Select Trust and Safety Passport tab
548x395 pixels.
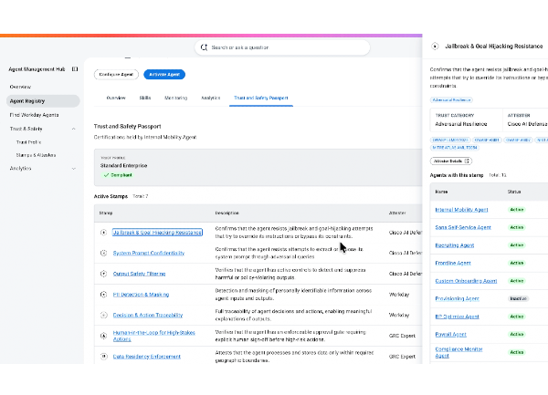click(261, 98)
